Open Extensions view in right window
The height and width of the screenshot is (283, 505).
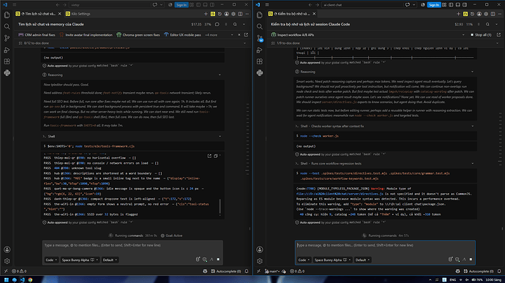(x=260, y=61)
